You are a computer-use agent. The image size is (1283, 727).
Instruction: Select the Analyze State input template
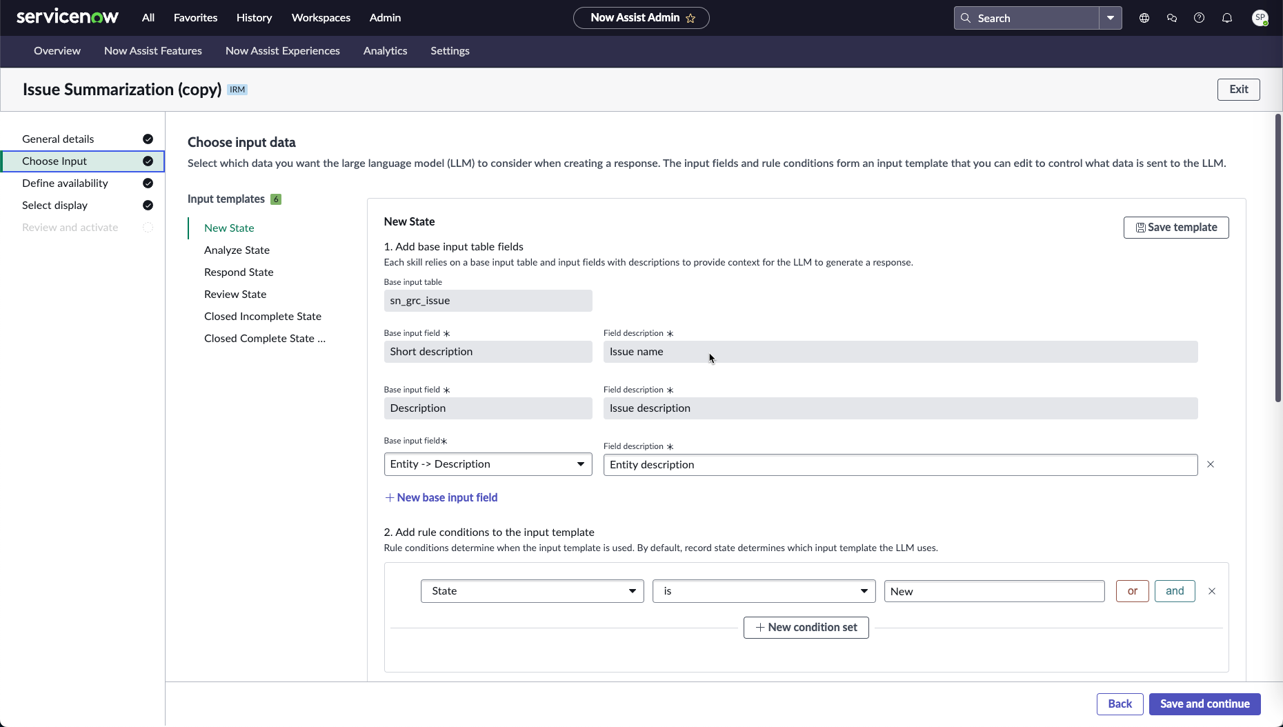237,250
